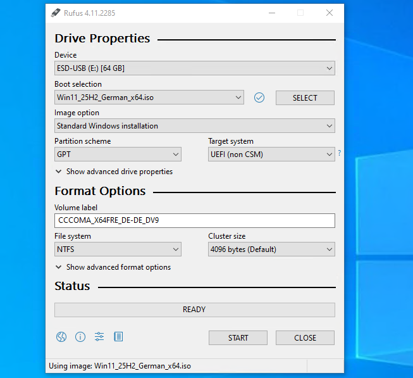The image size is (413, 378).
Task: Open the application settings sliders icon
Action: (x=99, y=337)
